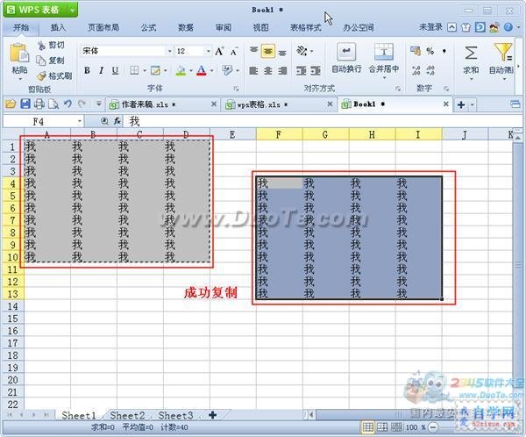Click the Wrap Text (自动换行) icon
The width and height of the screenshot is (526, 437).
(346, 52)
